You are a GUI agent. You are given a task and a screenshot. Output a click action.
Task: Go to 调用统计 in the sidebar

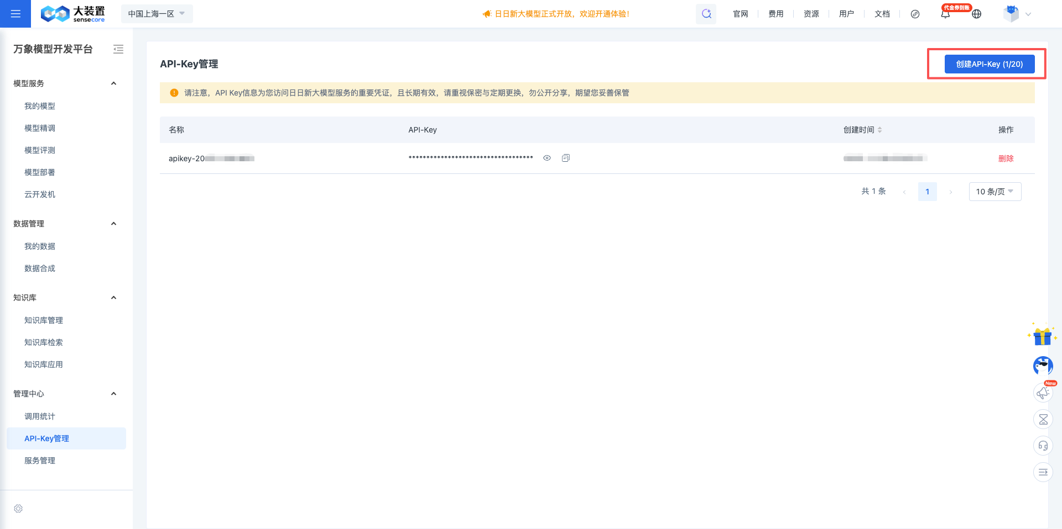pyautogui.click(x=40, y=416)
